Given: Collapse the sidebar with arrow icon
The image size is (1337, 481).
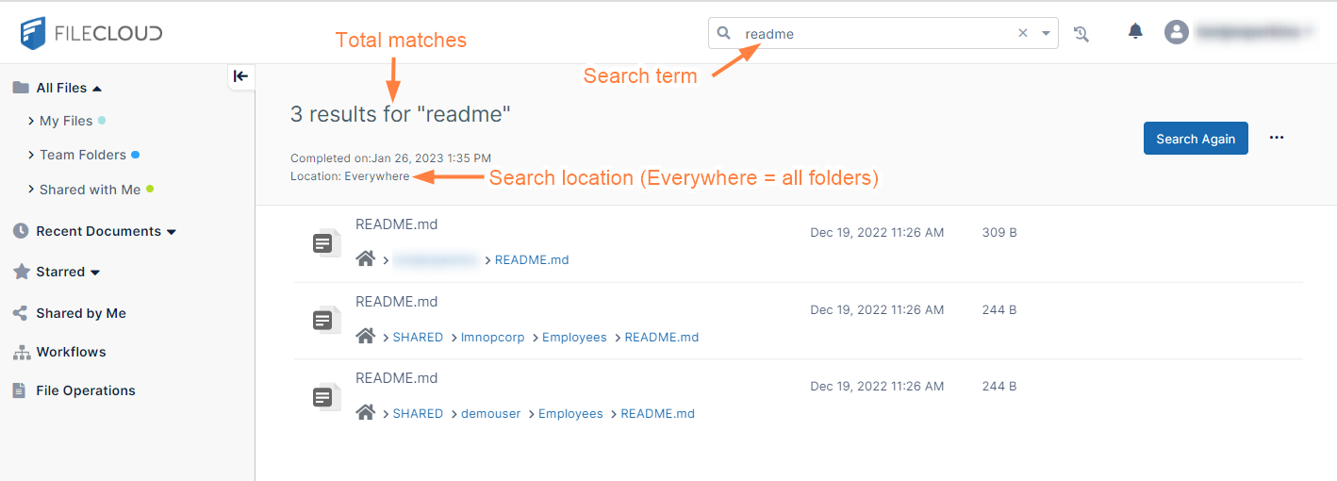Looking at the screenshot, I should click(240, 76).
